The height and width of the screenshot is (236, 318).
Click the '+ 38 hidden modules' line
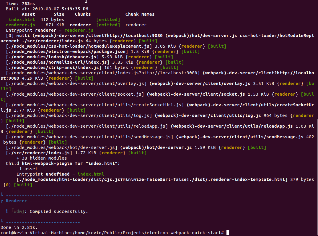coord(42,158)
